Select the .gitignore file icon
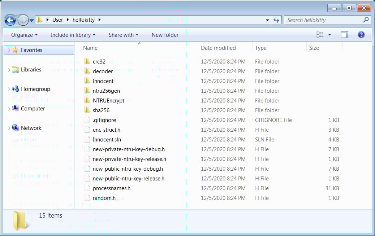Screen dimensions: 375x236 click(87, 120)
